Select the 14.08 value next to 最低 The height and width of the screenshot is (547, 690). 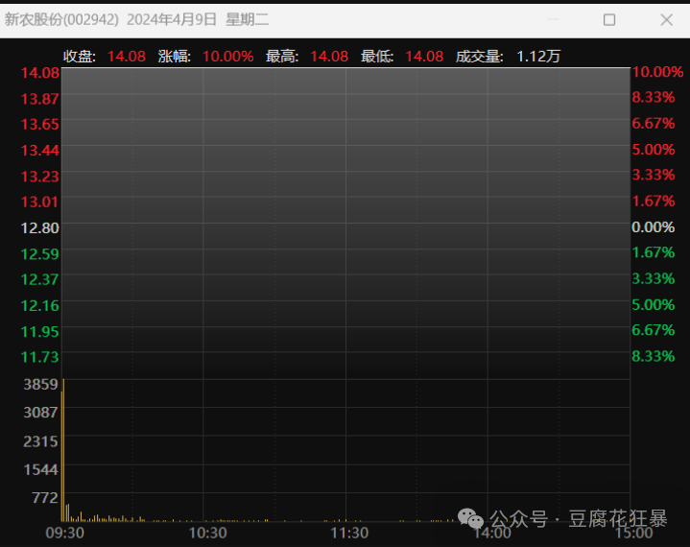click(424, 57)
